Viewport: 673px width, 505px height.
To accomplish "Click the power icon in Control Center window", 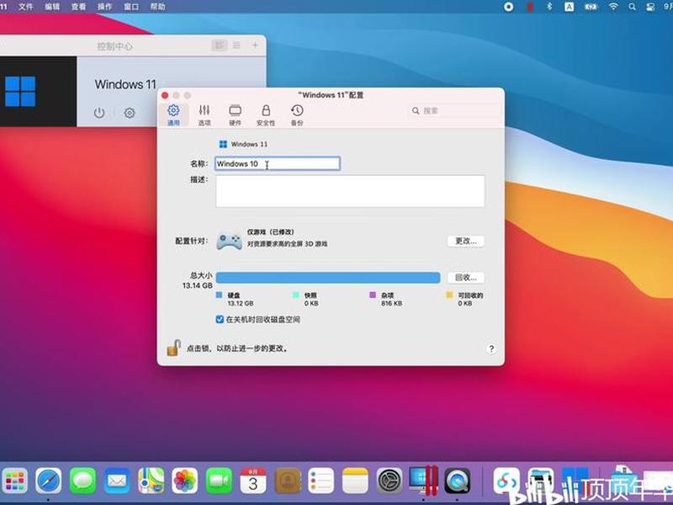I will 99,113.
